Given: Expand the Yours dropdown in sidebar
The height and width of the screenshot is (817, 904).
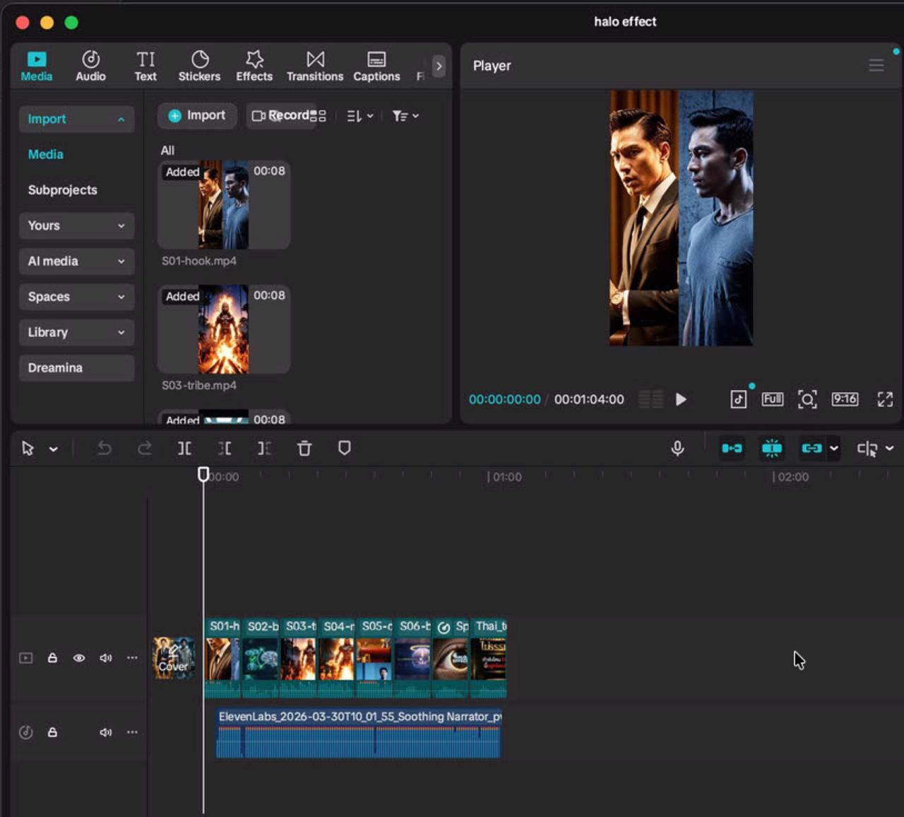Looking at the screenshot, I should (x=76, y=225).
